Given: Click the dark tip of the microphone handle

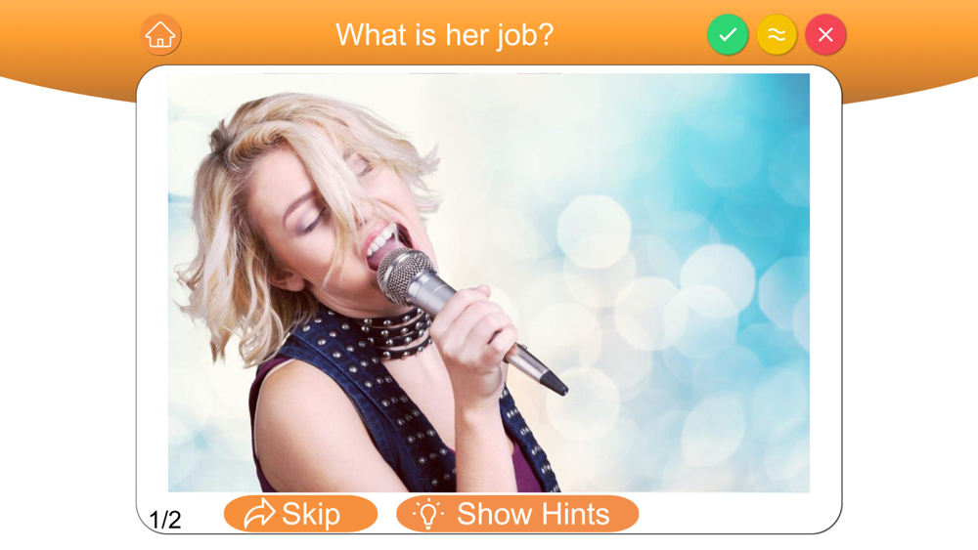Looking at the screenshot, I should pos(556,381).
